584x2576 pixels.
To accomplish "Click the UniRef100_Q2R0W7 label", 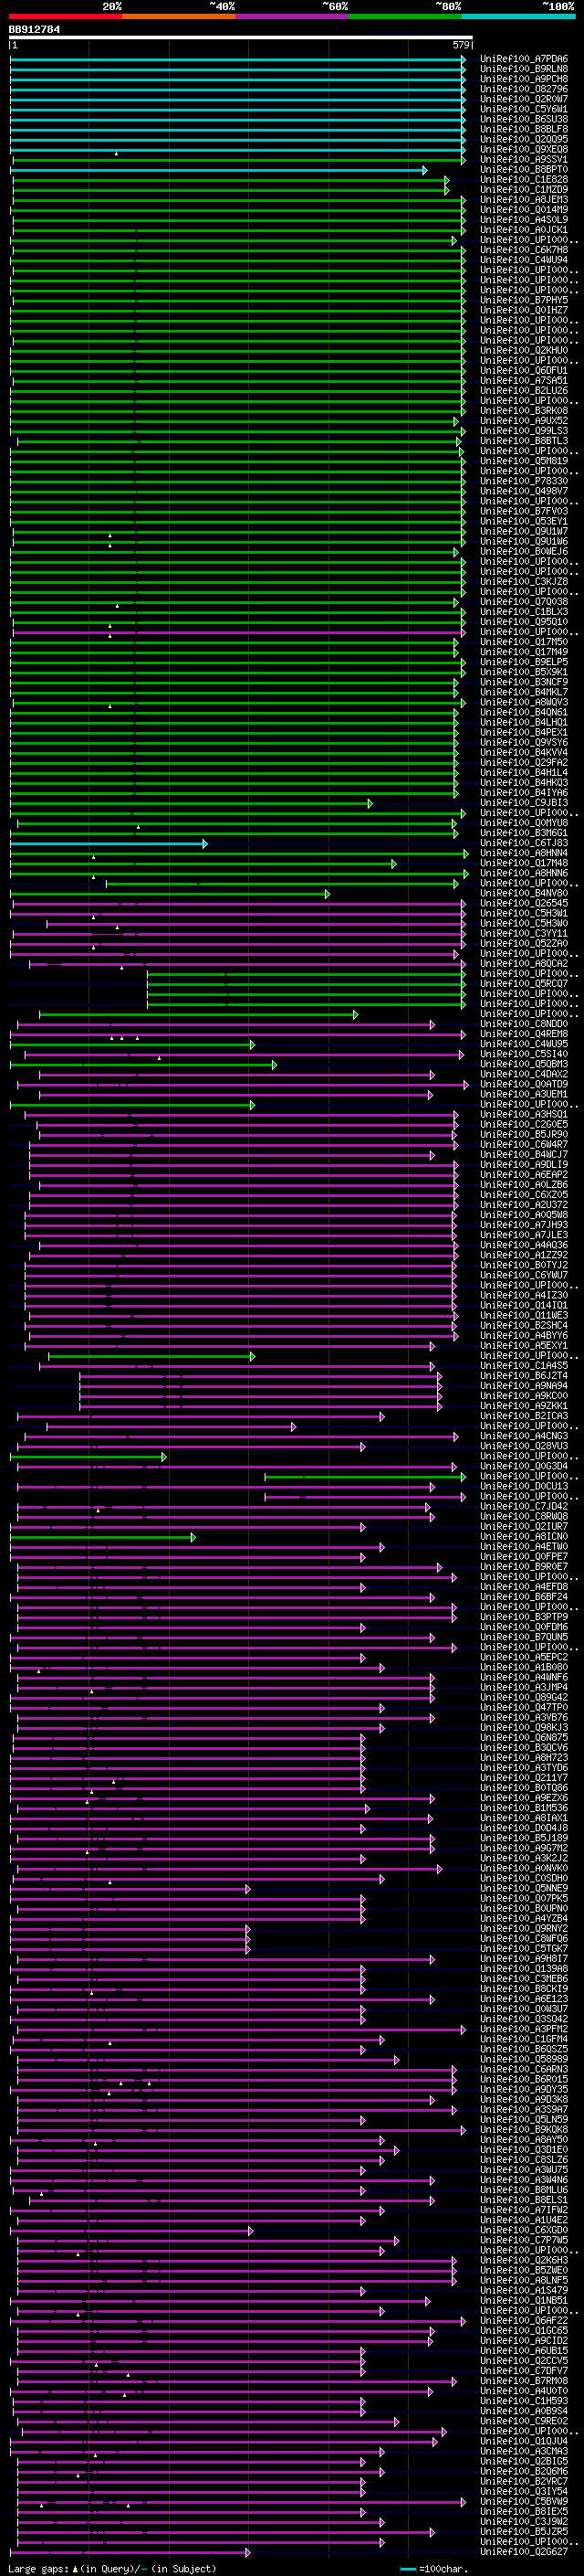I will (524, 99).
